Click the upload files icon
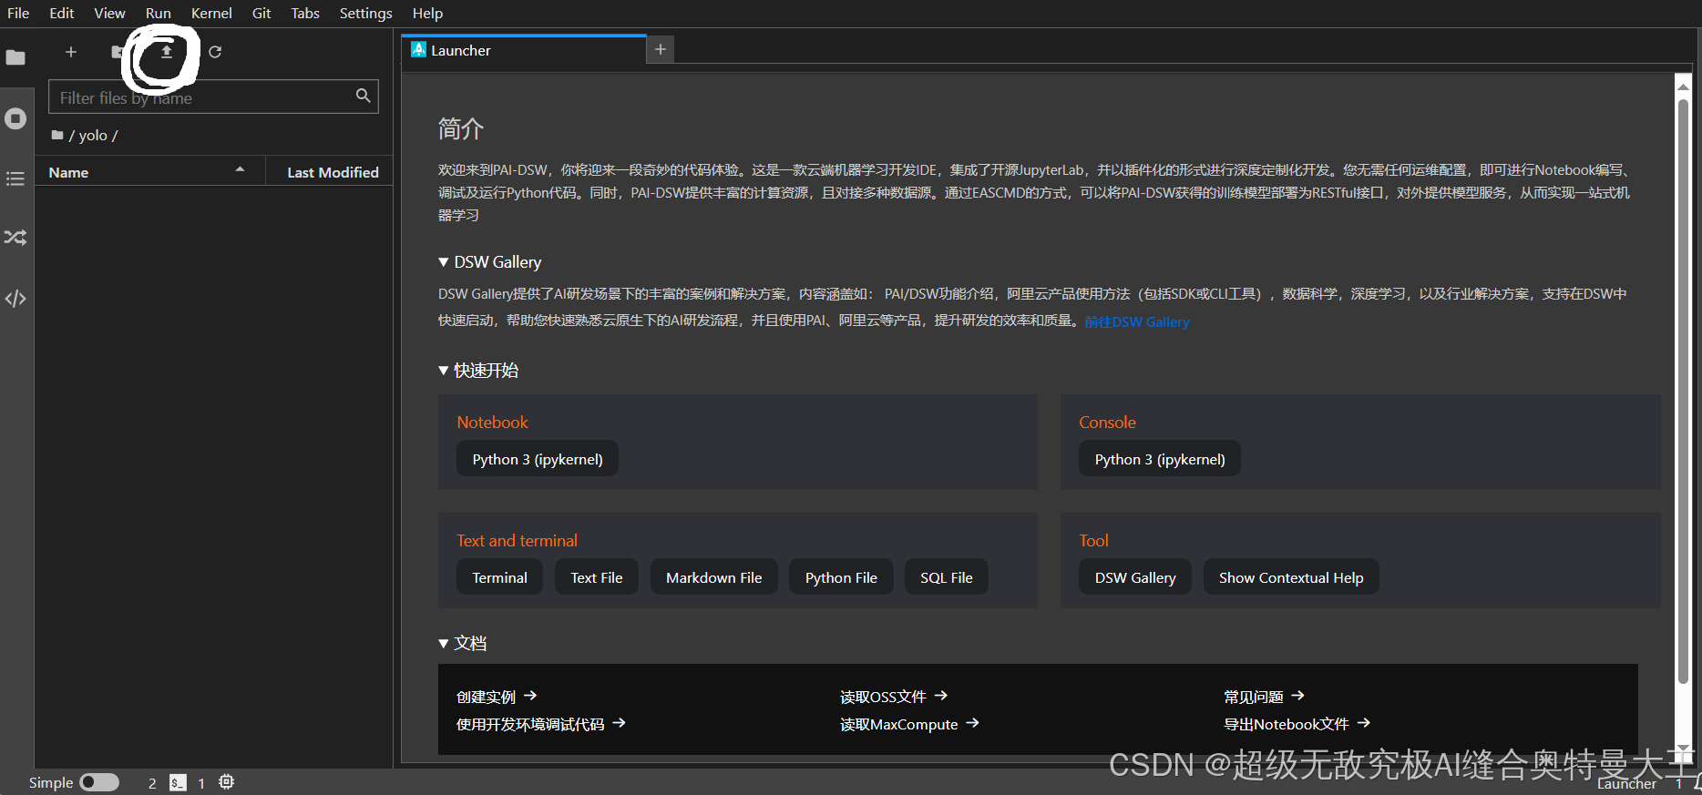 [x=166, y=53]
